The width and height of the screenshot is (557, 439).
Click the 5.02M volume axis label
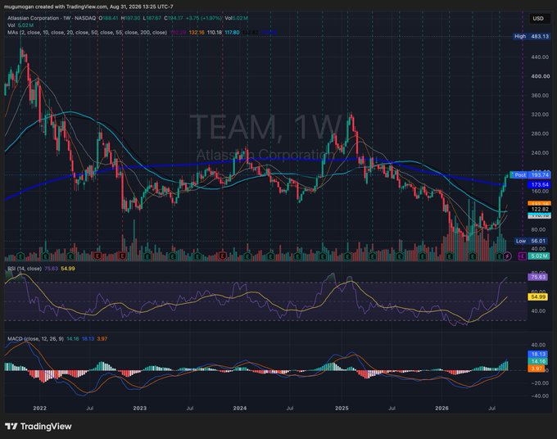point(539,256)
